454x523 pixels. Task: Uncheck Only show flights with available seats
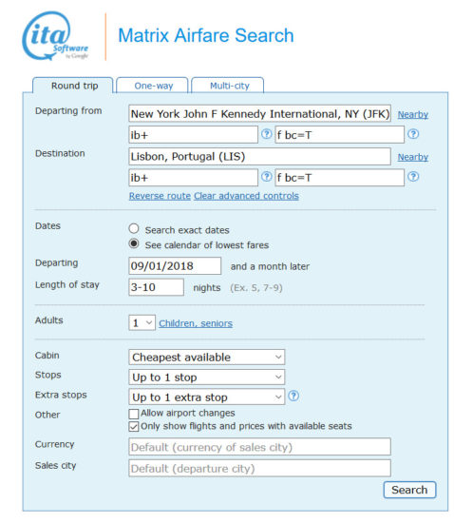[134, 427]
